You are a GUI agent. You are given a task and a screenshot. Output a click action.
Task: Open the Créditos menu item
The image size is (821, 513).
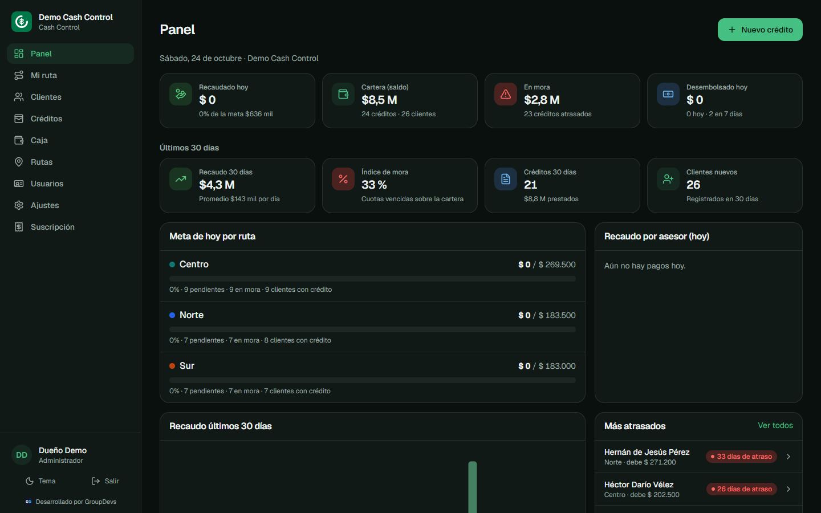(x=70, y=119)
